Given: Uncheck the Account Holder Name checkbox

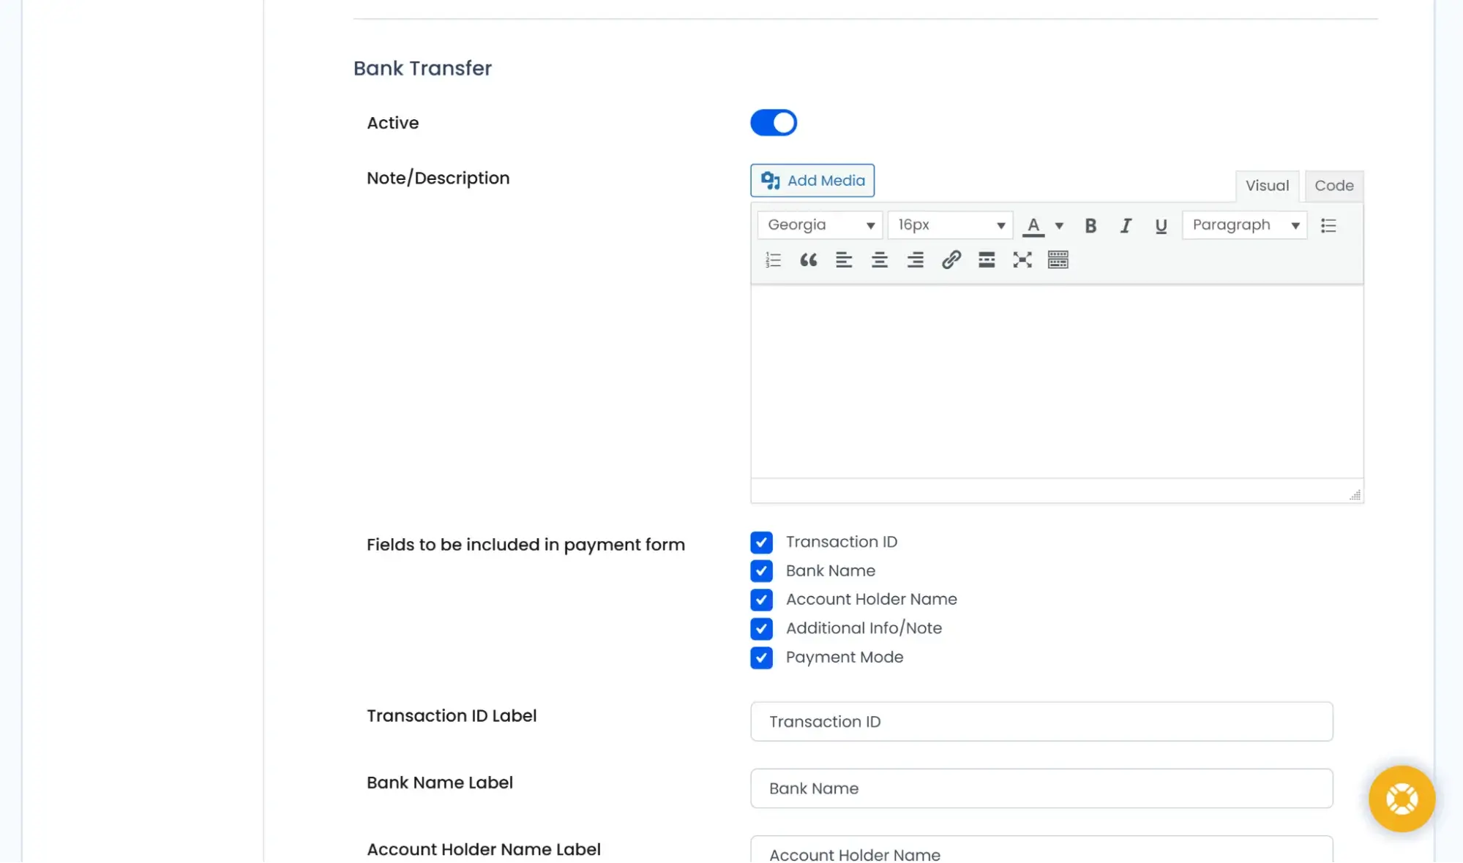Looking at the screenshot, I should (761, 600).
